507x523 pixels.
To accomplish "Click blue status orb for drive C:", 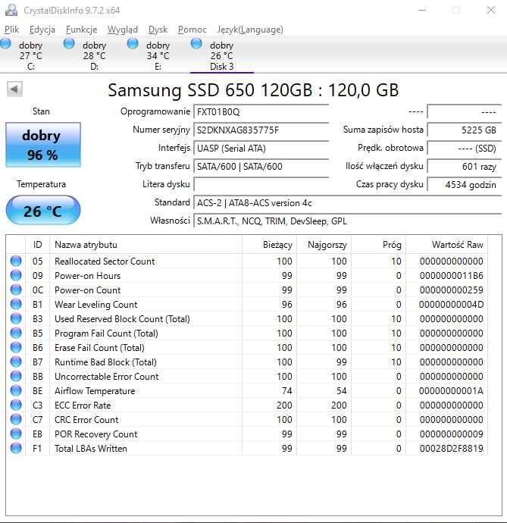I will click(5, 44).
